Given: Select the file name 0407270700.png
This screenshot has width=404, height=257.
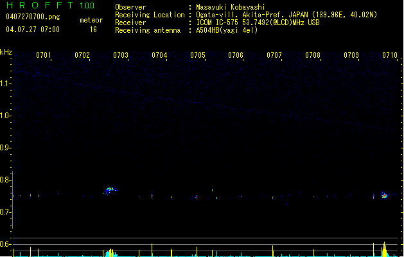Looking at the screenshot, I should pyautogui.click(x=33, y=17).
